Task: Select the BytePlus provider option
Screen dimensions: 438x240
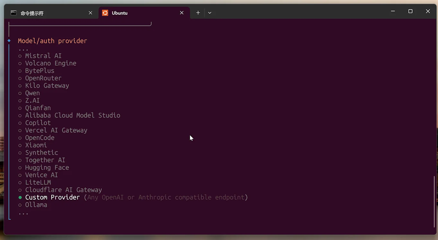Action: (36, 71)
